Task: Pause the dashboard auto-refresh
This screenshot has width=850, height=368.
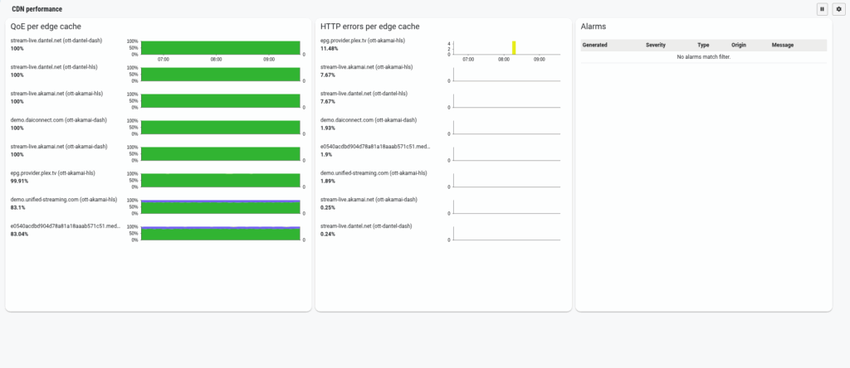Action: (822, 9)
